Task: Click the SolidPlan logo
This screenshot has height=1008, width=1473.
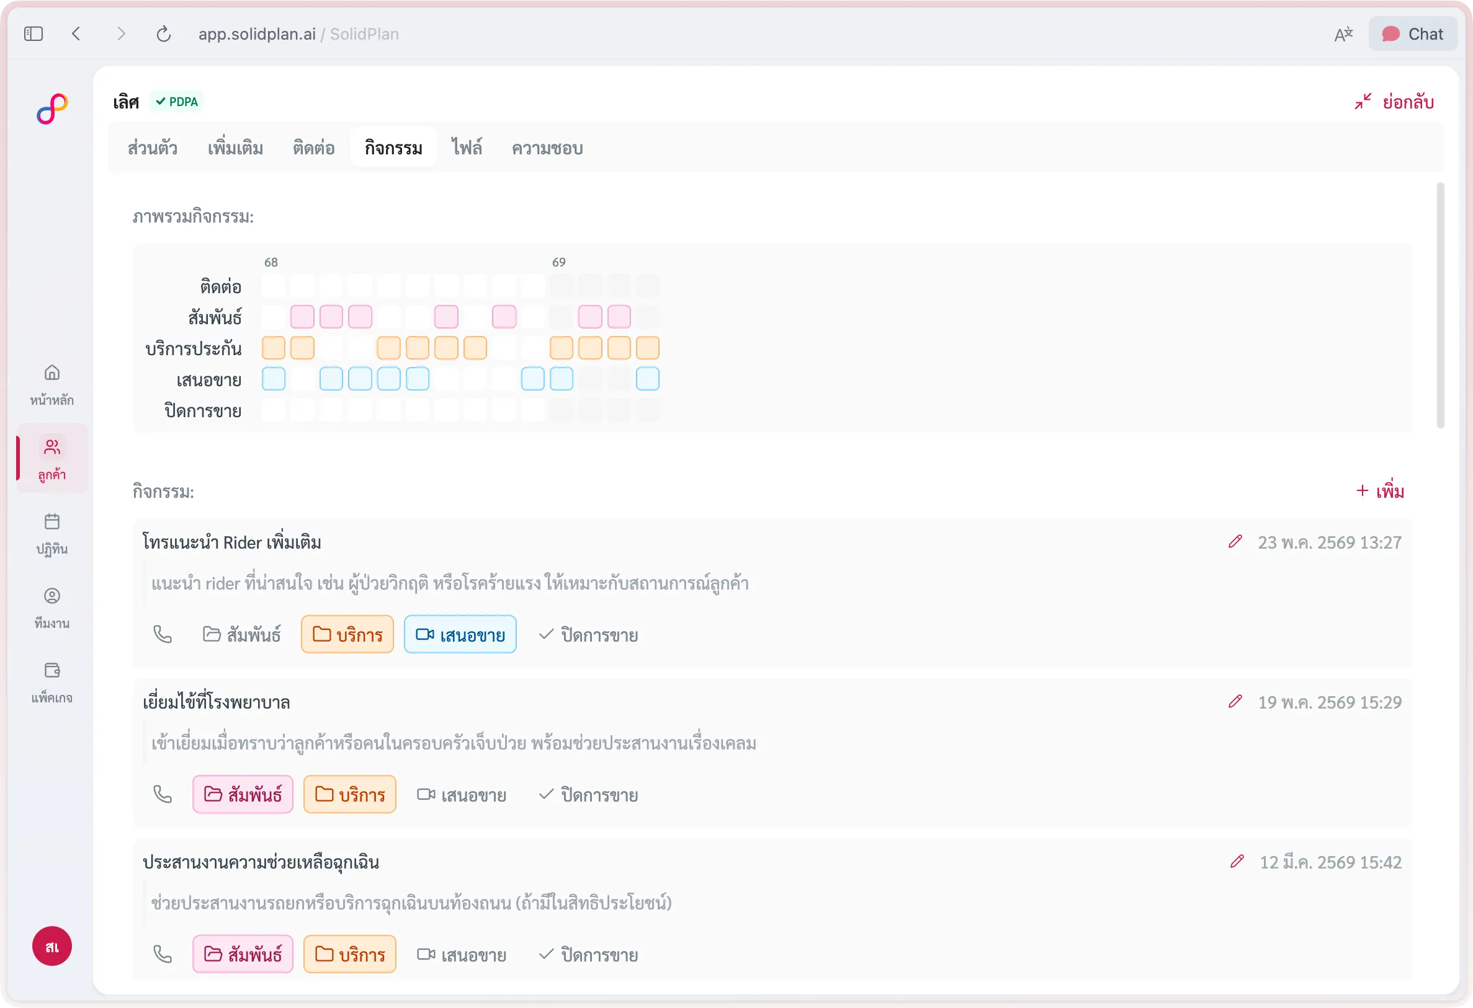Action: [x=52, y=109]
